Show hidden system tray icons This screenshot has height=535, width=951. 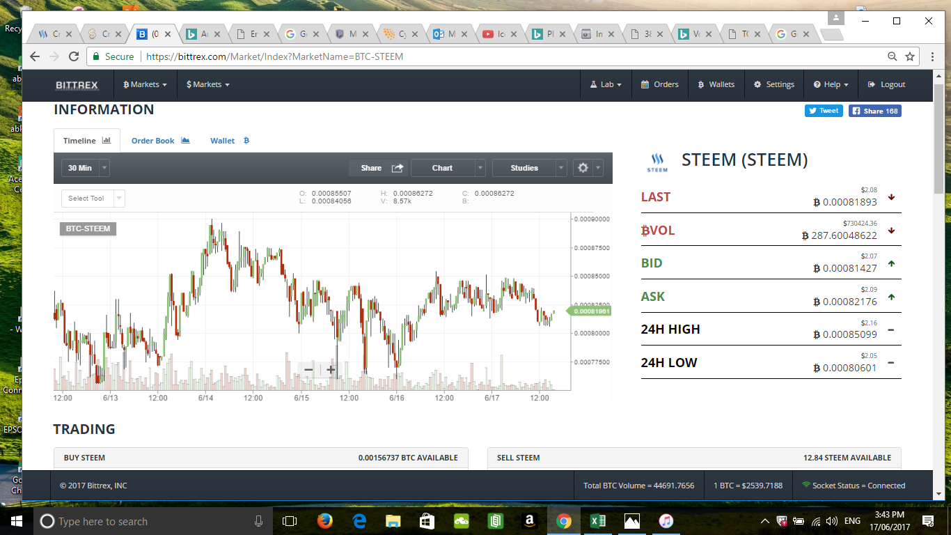(765, 521)
